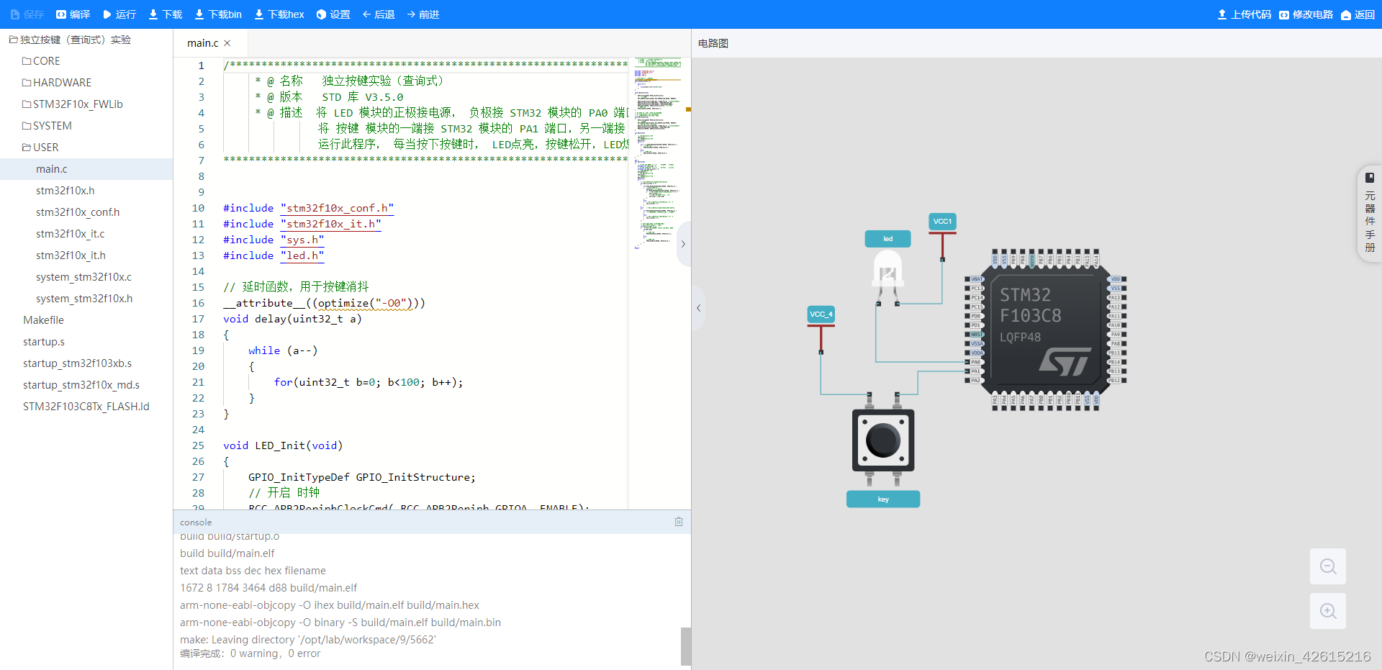This screenshot has width=1382, height=670.
Task: Click the 电路图 panel tab
Action: [x=712, y=42]
